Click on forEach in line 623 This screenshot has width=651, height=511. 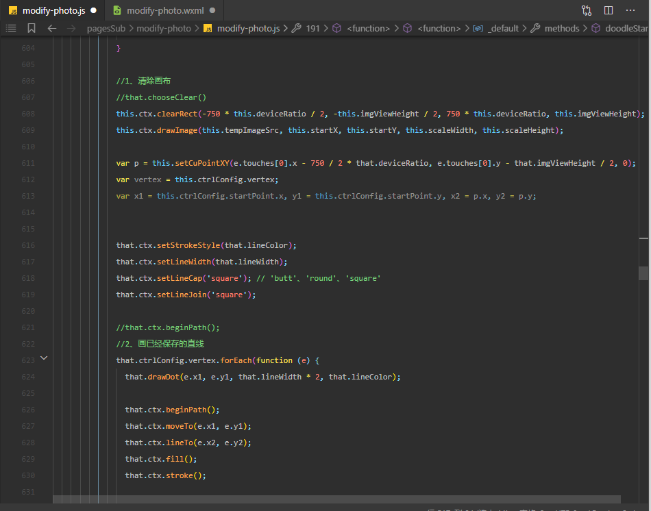point(236,360)
